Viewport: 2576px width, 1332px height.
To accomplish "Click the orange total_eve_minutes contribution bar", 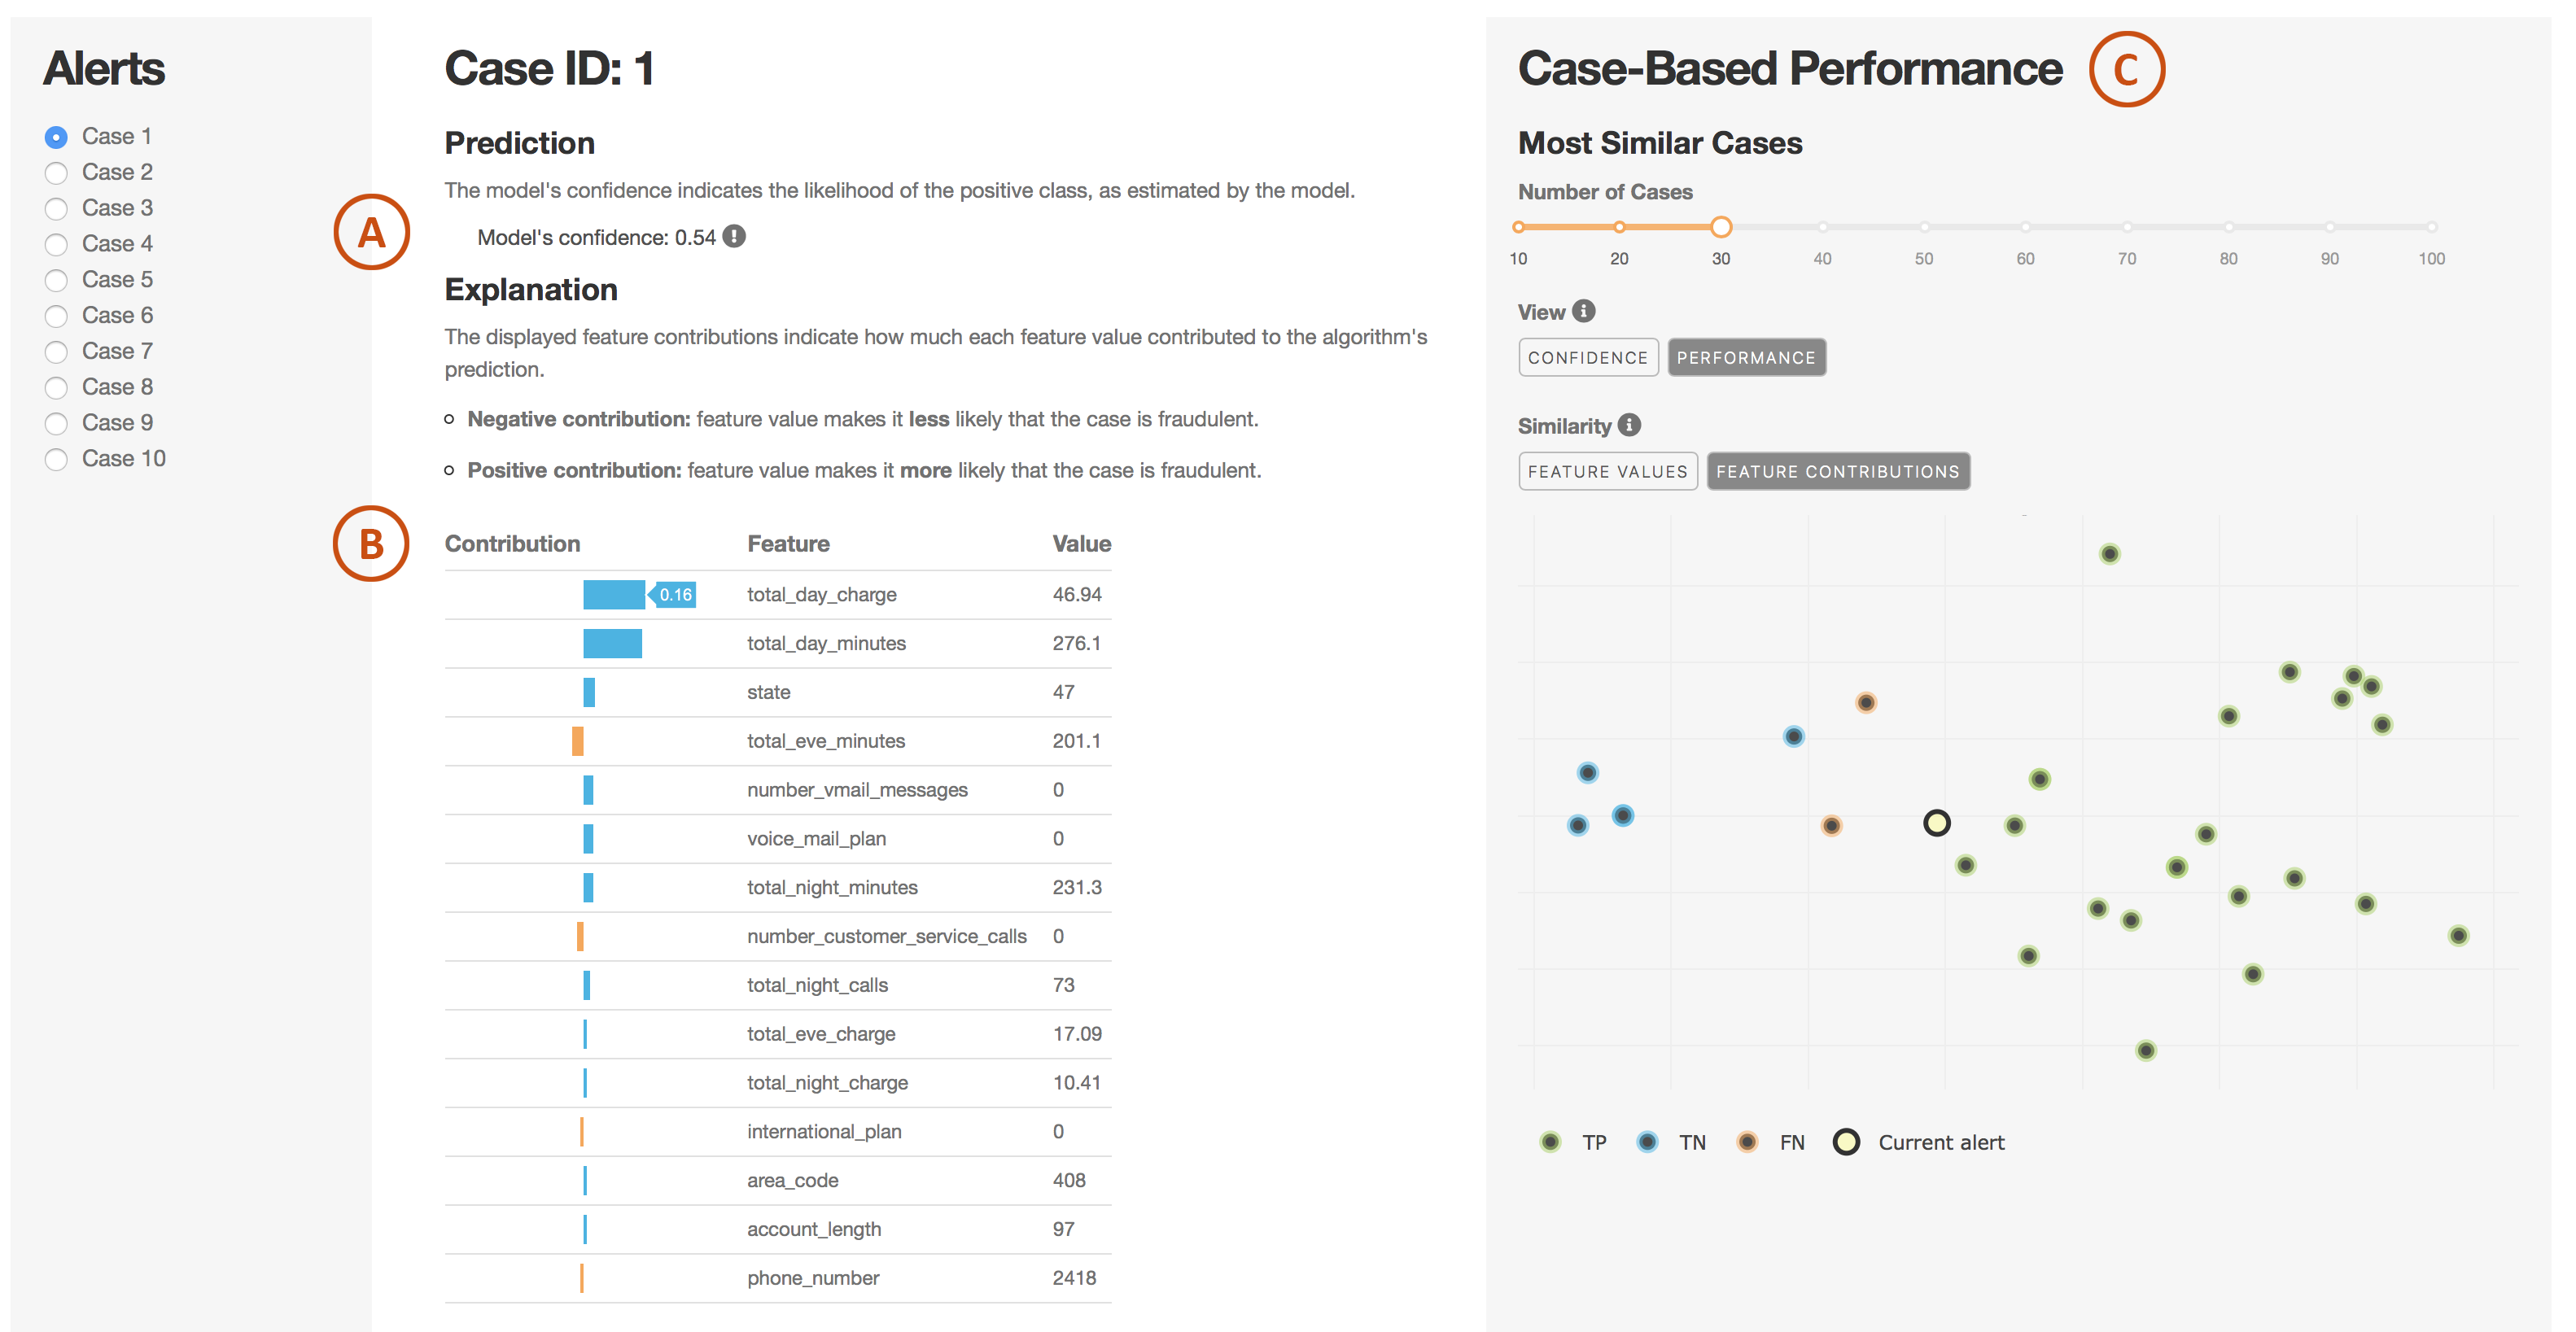I will [577, 741].
